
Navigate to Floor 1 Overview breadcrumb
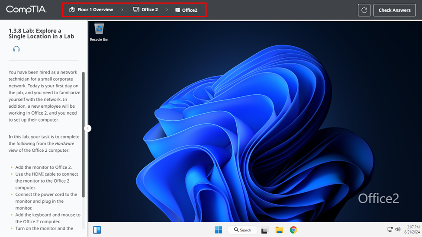click(x=91, y=10)
